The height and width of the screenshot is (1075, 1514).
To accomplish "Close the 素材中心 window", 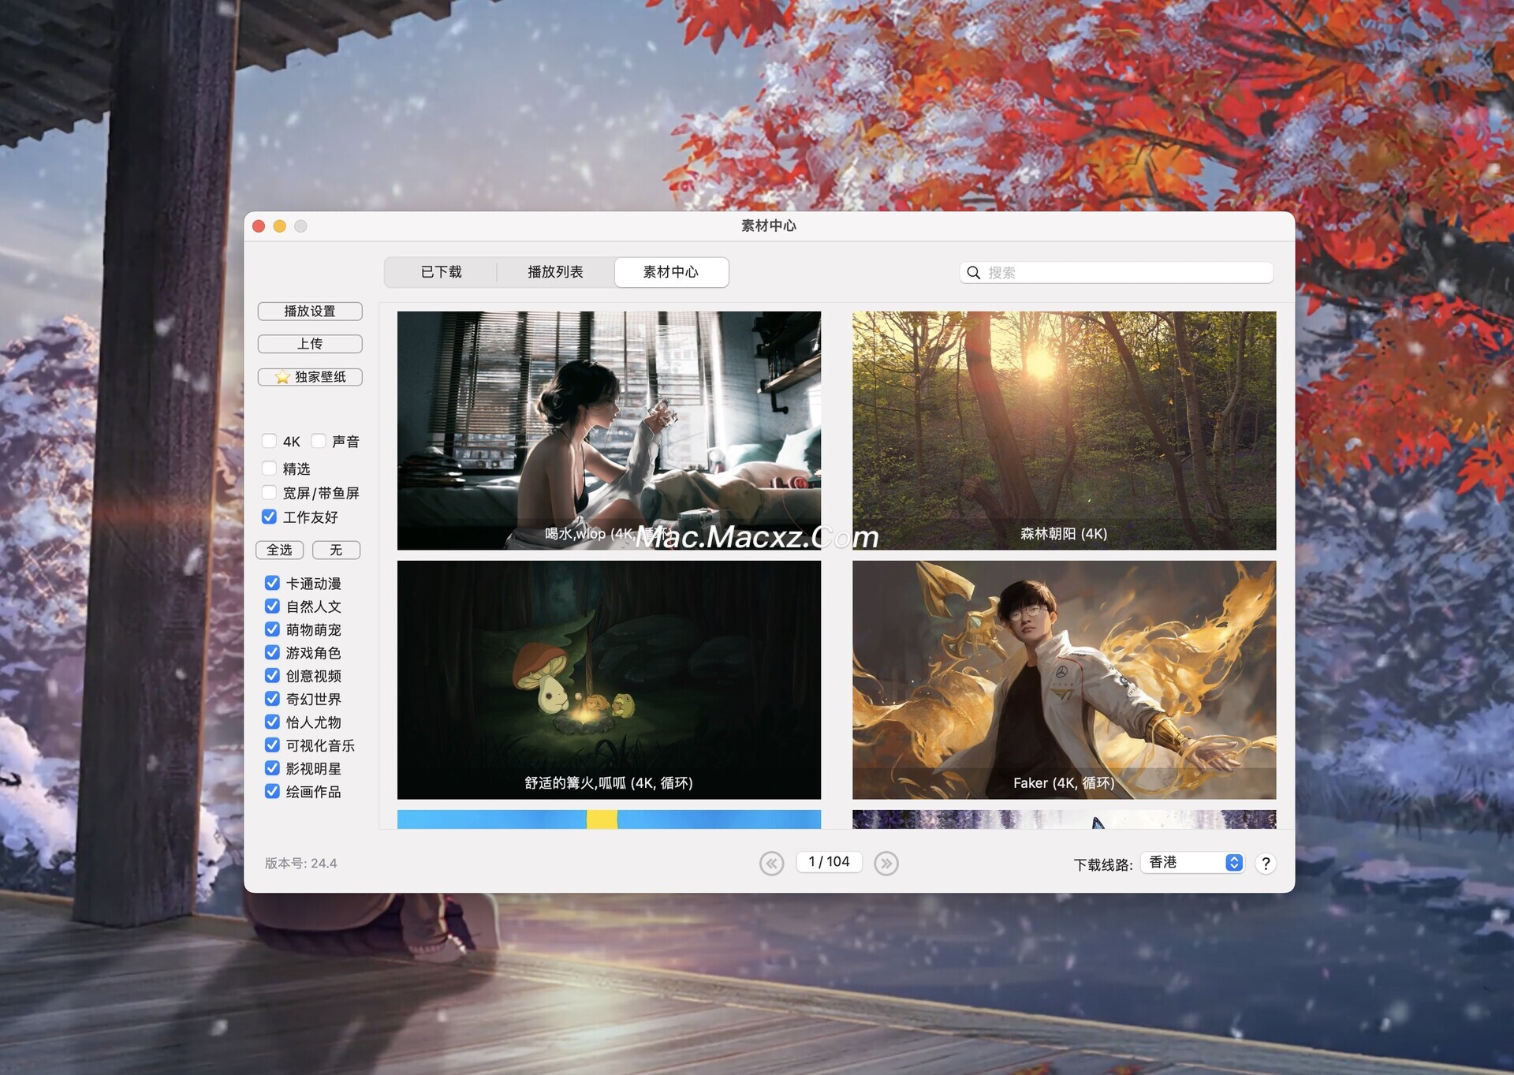I will [259, 226].
